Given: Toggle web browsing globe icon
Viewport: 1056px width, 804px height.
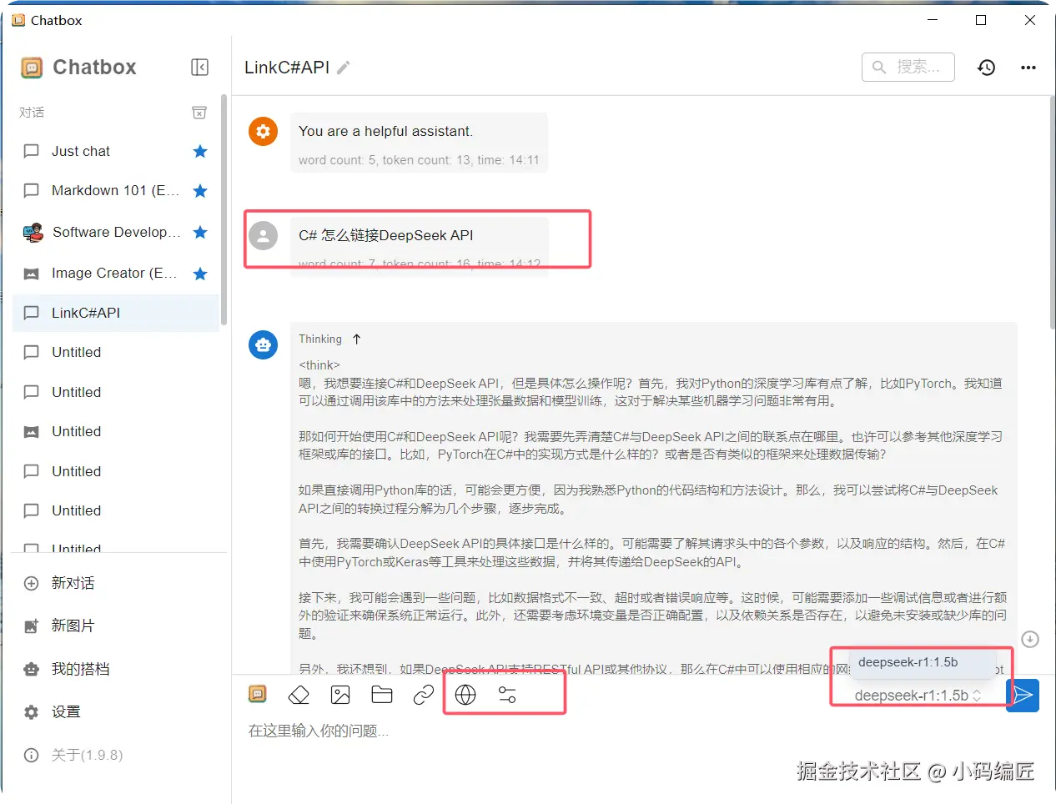Looking at the screenshot, I should tap(465, 695).
